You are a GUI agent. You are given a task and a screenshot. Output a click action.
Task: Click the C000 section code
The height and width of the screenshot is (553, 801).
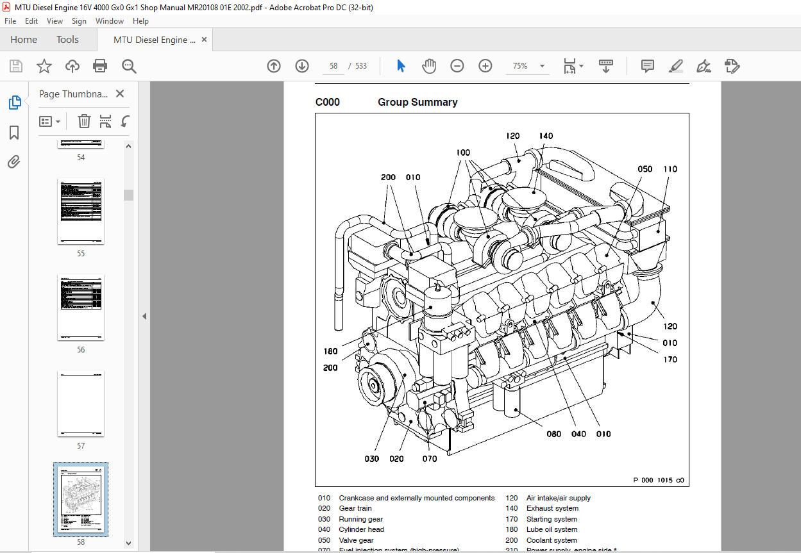pyautogui.click(x=328, y=102)
